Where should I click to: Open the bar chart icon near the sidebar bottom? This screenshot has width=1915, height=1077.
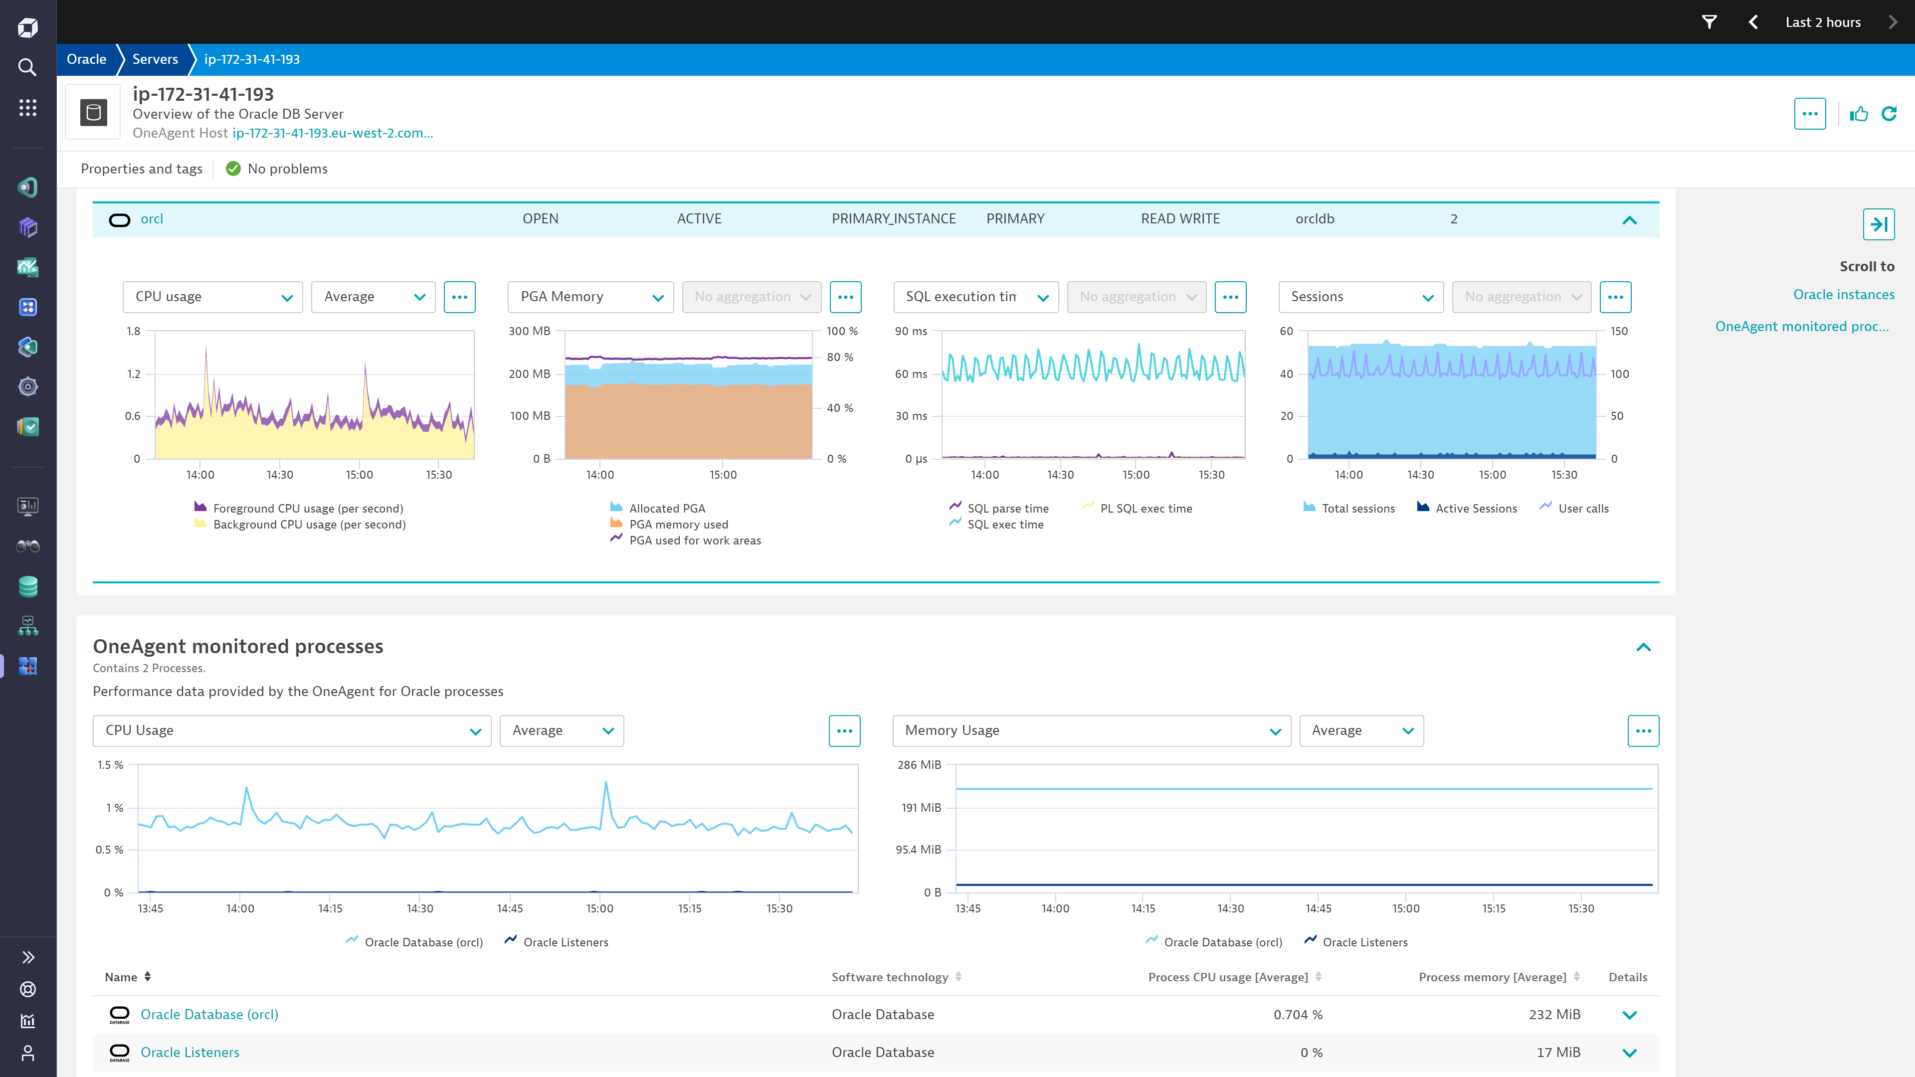[x=27, y=1021]
